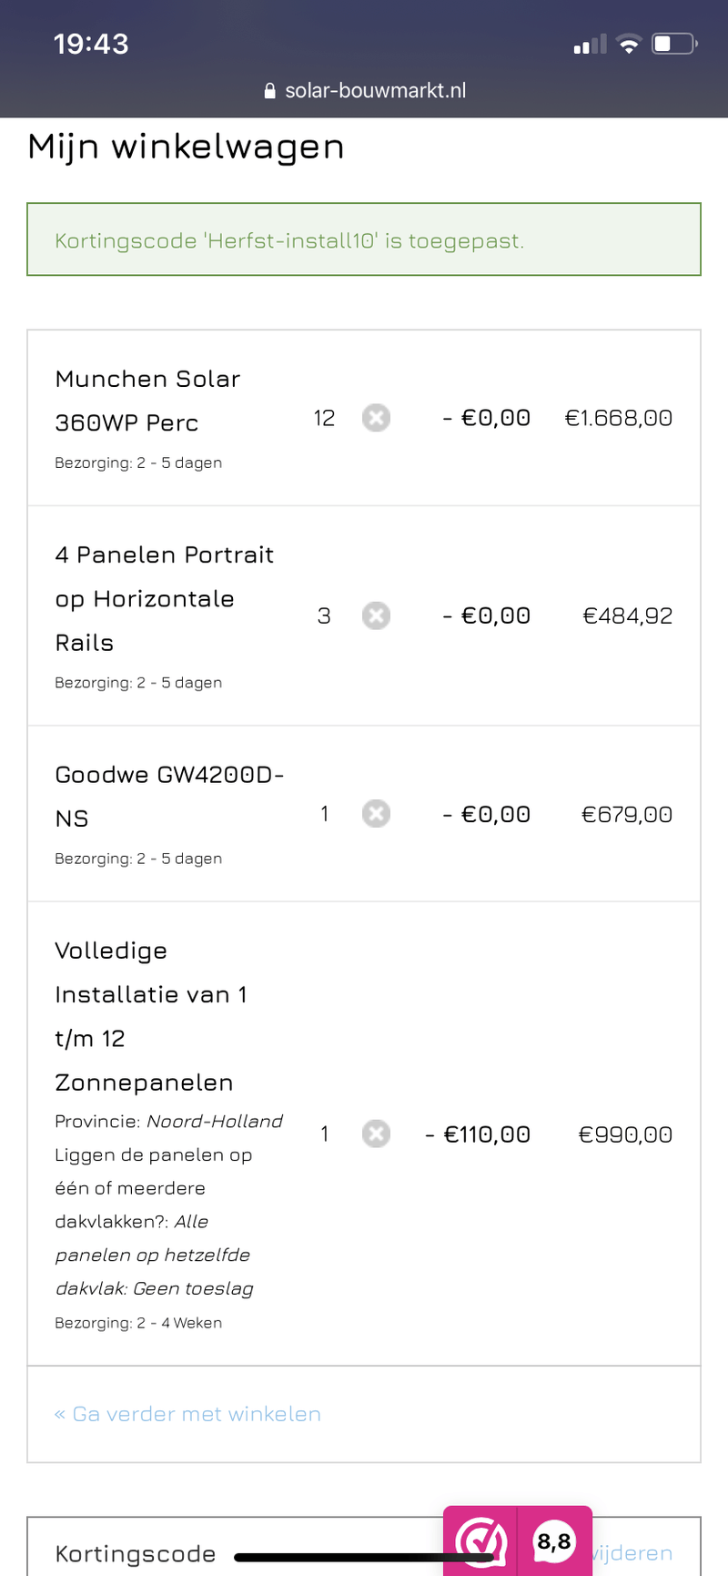
Task: Click the Herfst-install10 discount confirmation banner
Action: click(364, 239)
